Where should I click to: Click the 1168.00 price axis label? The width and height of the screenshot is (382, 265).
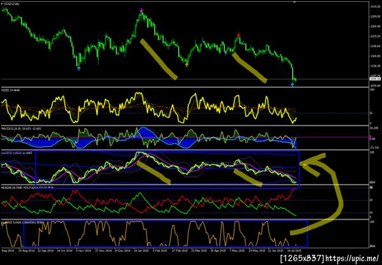(375, 56)
